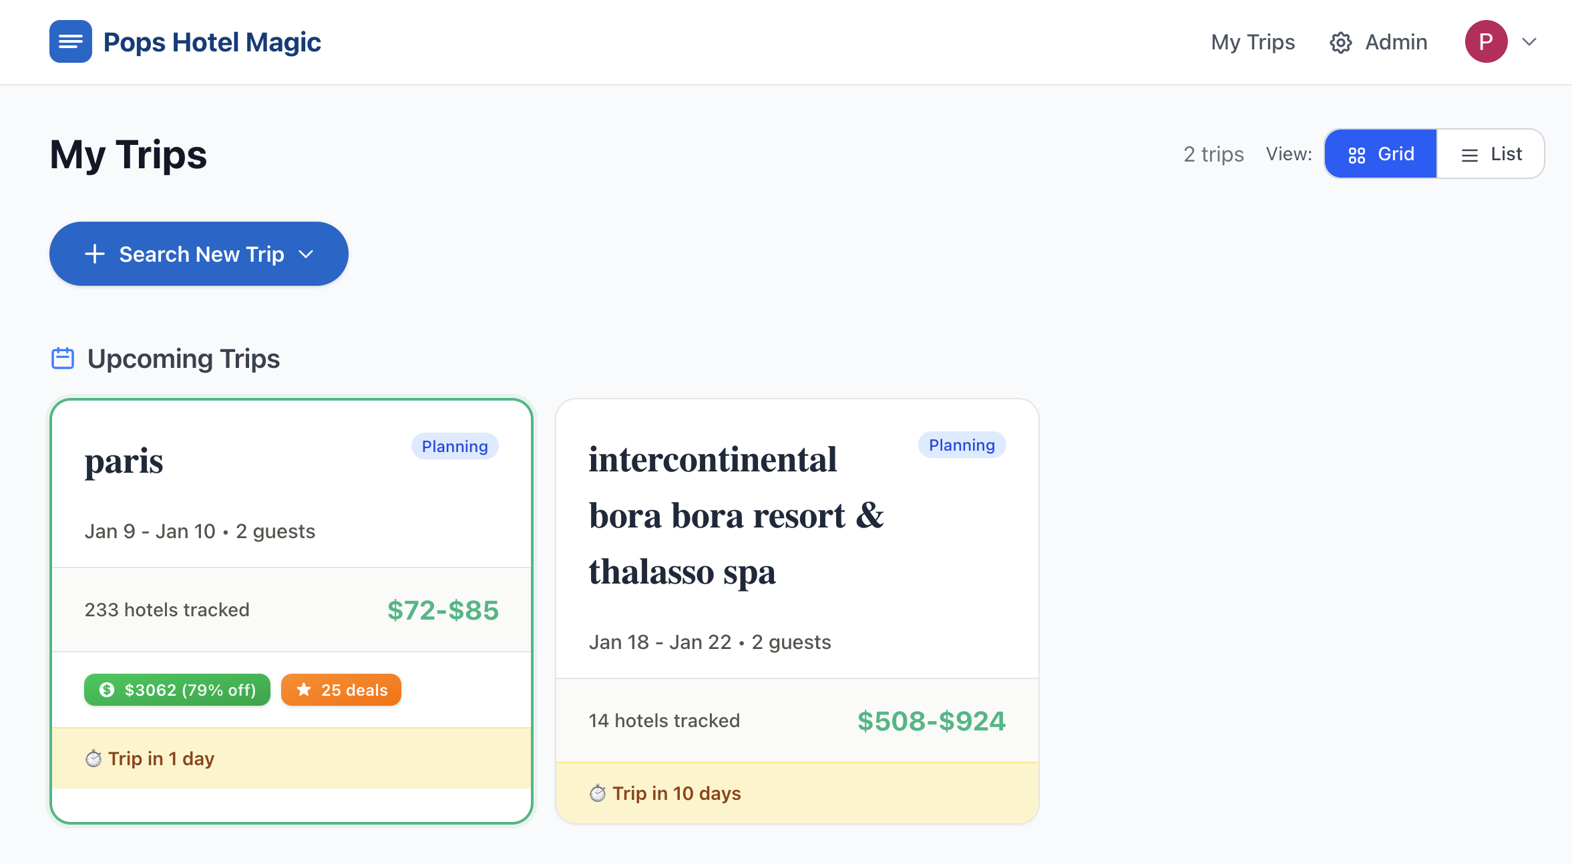Open the Admin page
Image resolution: width=1572 pixels, height=864 pixels.
click(1396, 42)
